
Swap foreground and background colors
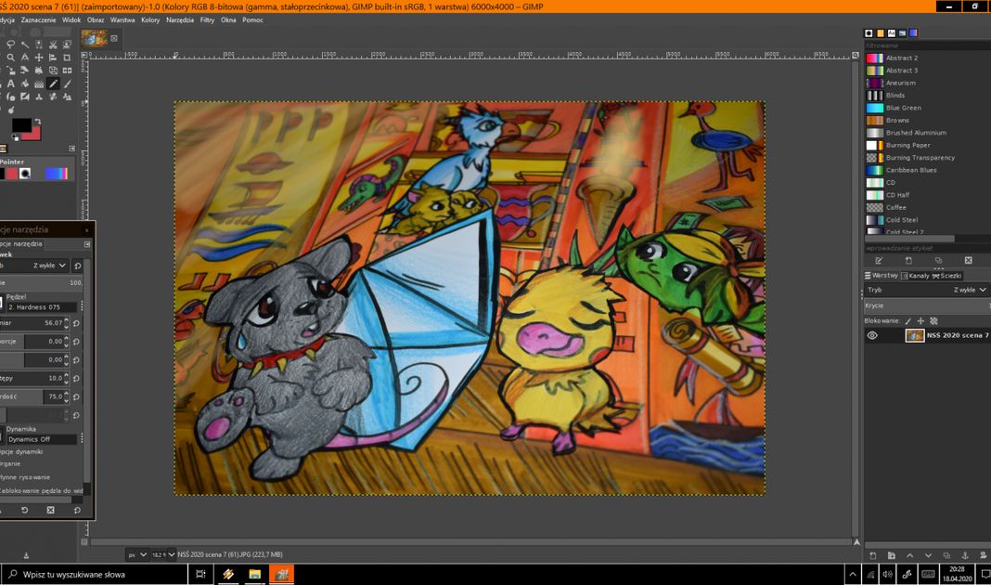point(38,121)
